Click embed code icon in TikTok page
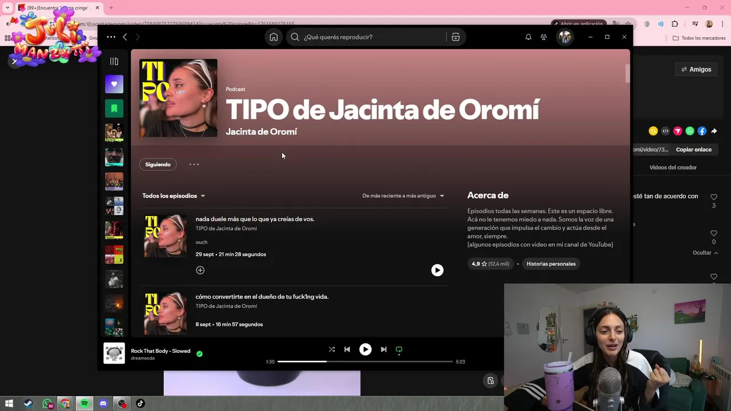This screenshot has width=731, height=411. (x=665, y=131)
